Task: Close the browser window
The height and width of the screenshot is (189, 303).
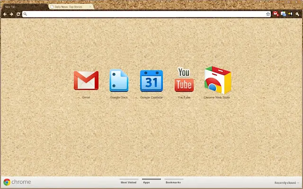Action: point(297,2)
